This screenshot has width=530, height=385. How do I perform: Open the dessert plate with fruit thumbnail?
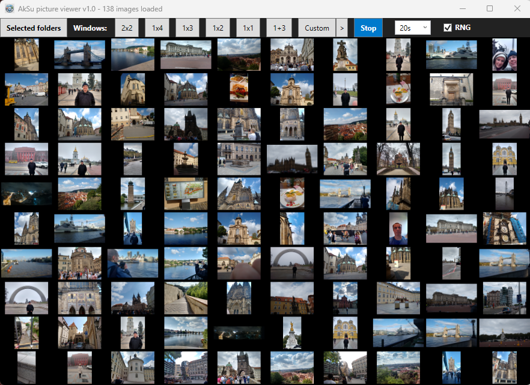coord(292,193)
